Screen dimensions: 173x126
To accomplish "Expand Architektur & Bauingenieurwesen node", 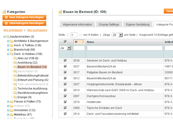I will 8,41.
